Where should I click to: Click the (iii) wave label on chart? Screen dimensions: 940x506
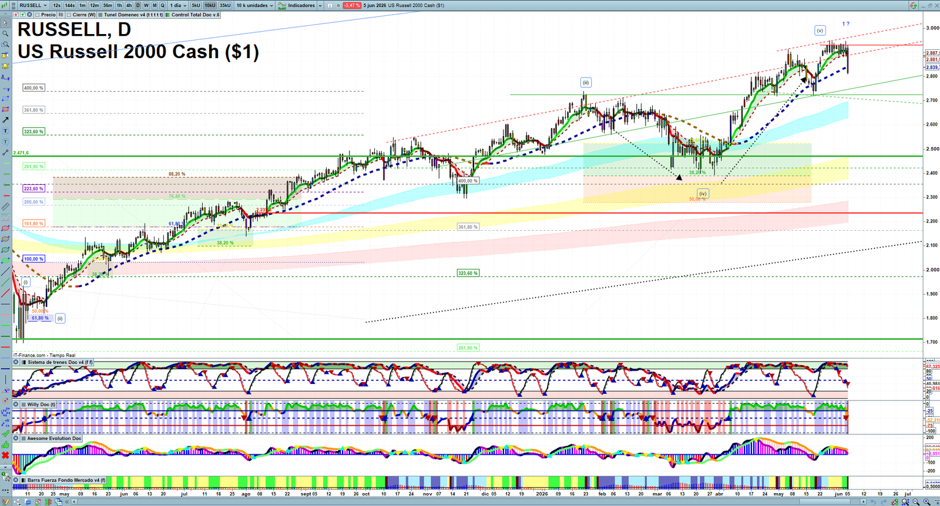click(x=586, y=83)
